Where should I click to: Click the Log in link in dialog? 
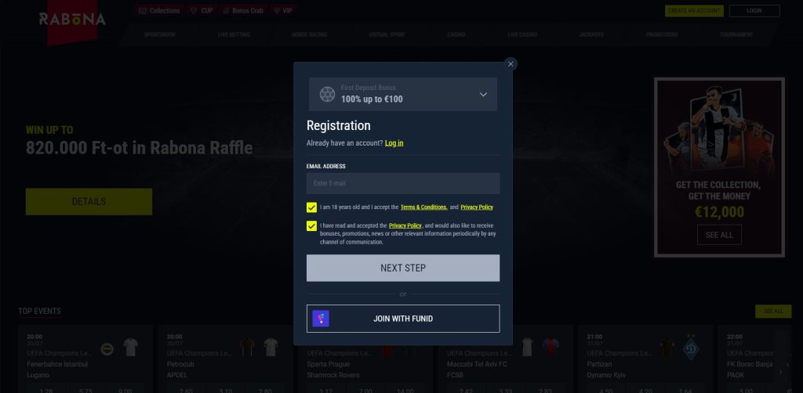pyautogui.click(x=394, y=143)
